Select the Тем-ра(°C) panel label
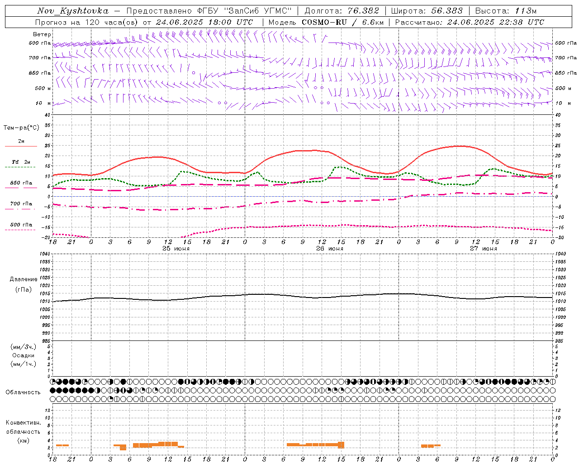The height and width of the screenshot is (463, 579). pos(21,128)
